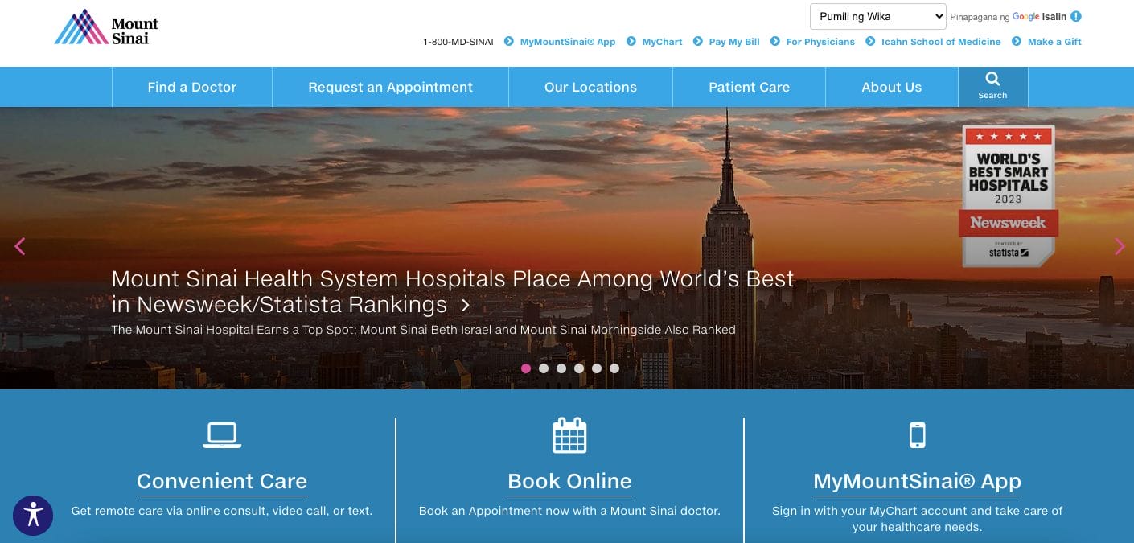
Task: Click the Mount Sinai logo
Action: point(106,27)
